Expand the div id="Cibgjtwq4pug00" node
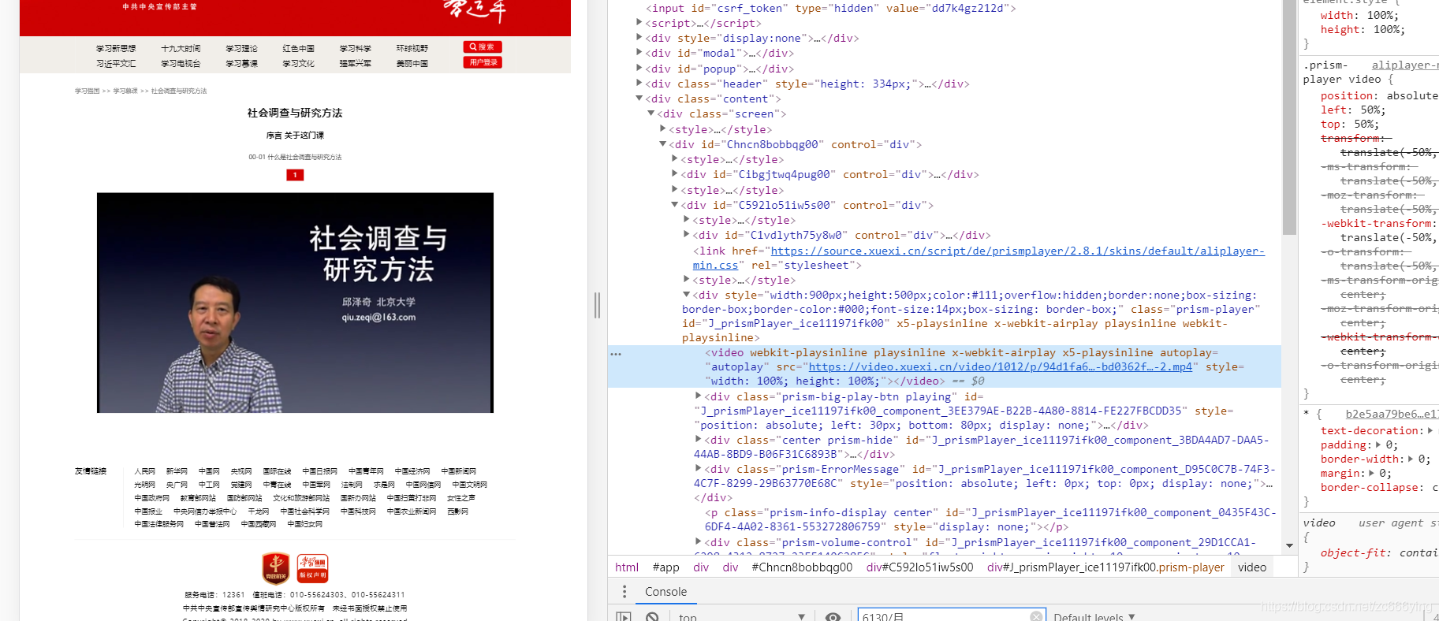The width and height of the screenshot is (1439, 621). [675, 174]
